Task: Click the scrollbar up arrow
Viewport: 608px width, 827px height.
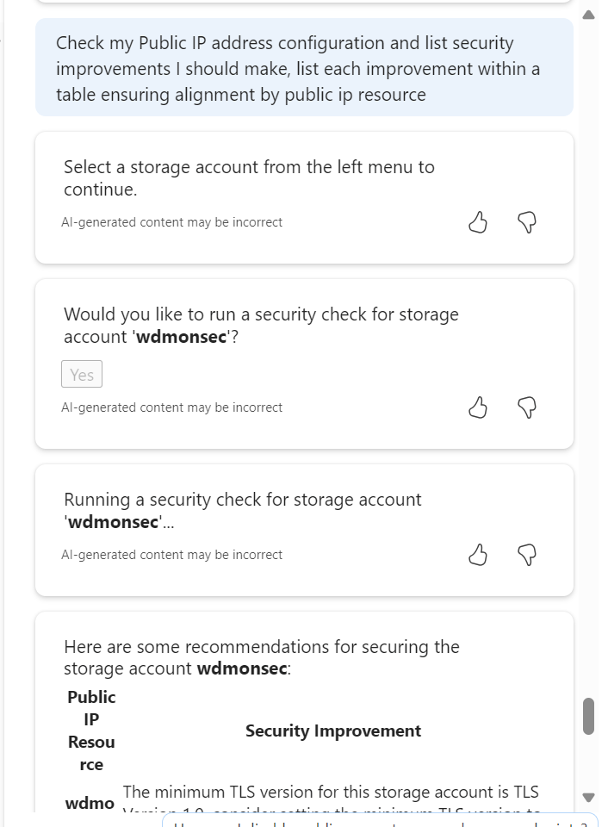Action: tap(589, 15)
